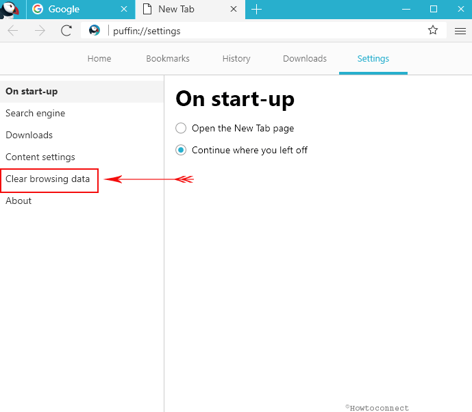Image resolution: width=472 pixels, height=412 pixels.
Task: Open About in the sidebar
Action: (x=82, y=201)
